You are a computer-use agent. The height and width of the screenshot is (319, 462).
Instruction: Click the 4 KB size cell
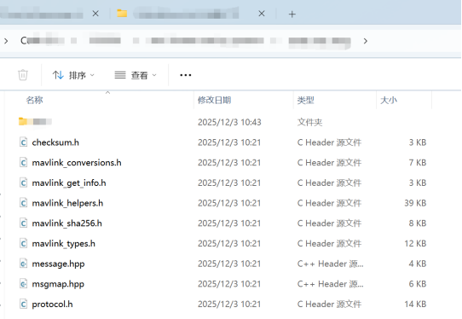pyautogui.click(x=418, y=264)
